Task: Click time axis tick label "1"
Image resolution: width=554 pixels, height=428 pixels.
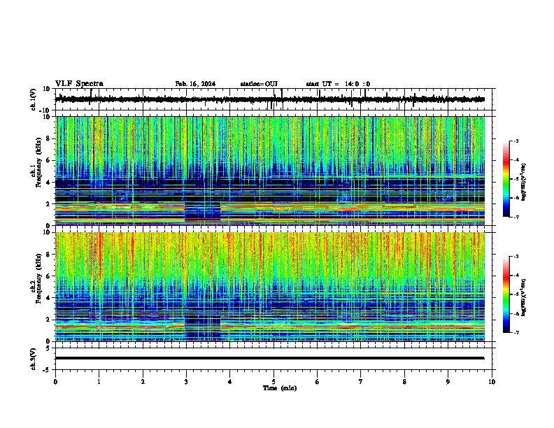Action: (x=99, y=382)
